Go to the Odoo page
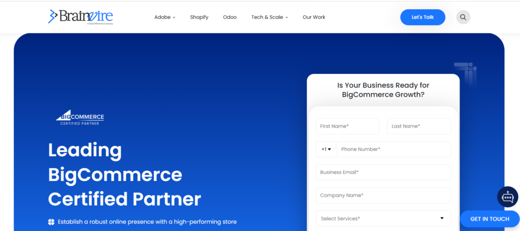 (x=230, y=17)
